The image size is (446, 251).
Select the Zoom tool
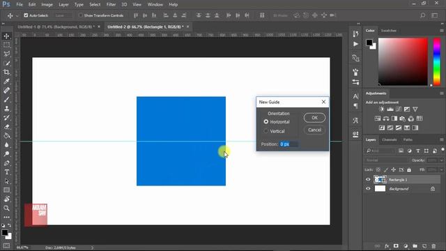6,208
